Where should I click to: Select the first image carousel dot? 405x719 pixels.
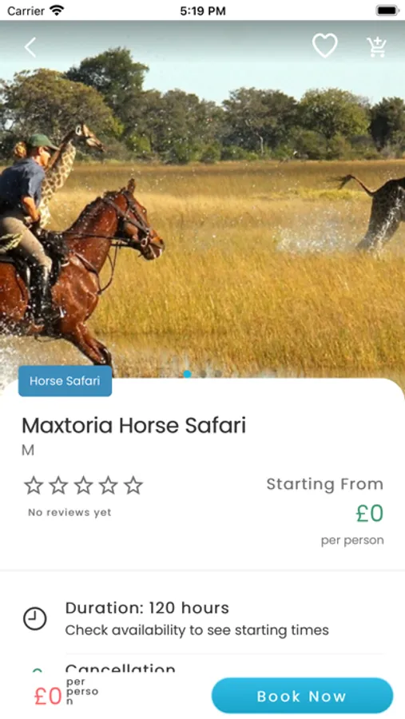coord(187,374)
